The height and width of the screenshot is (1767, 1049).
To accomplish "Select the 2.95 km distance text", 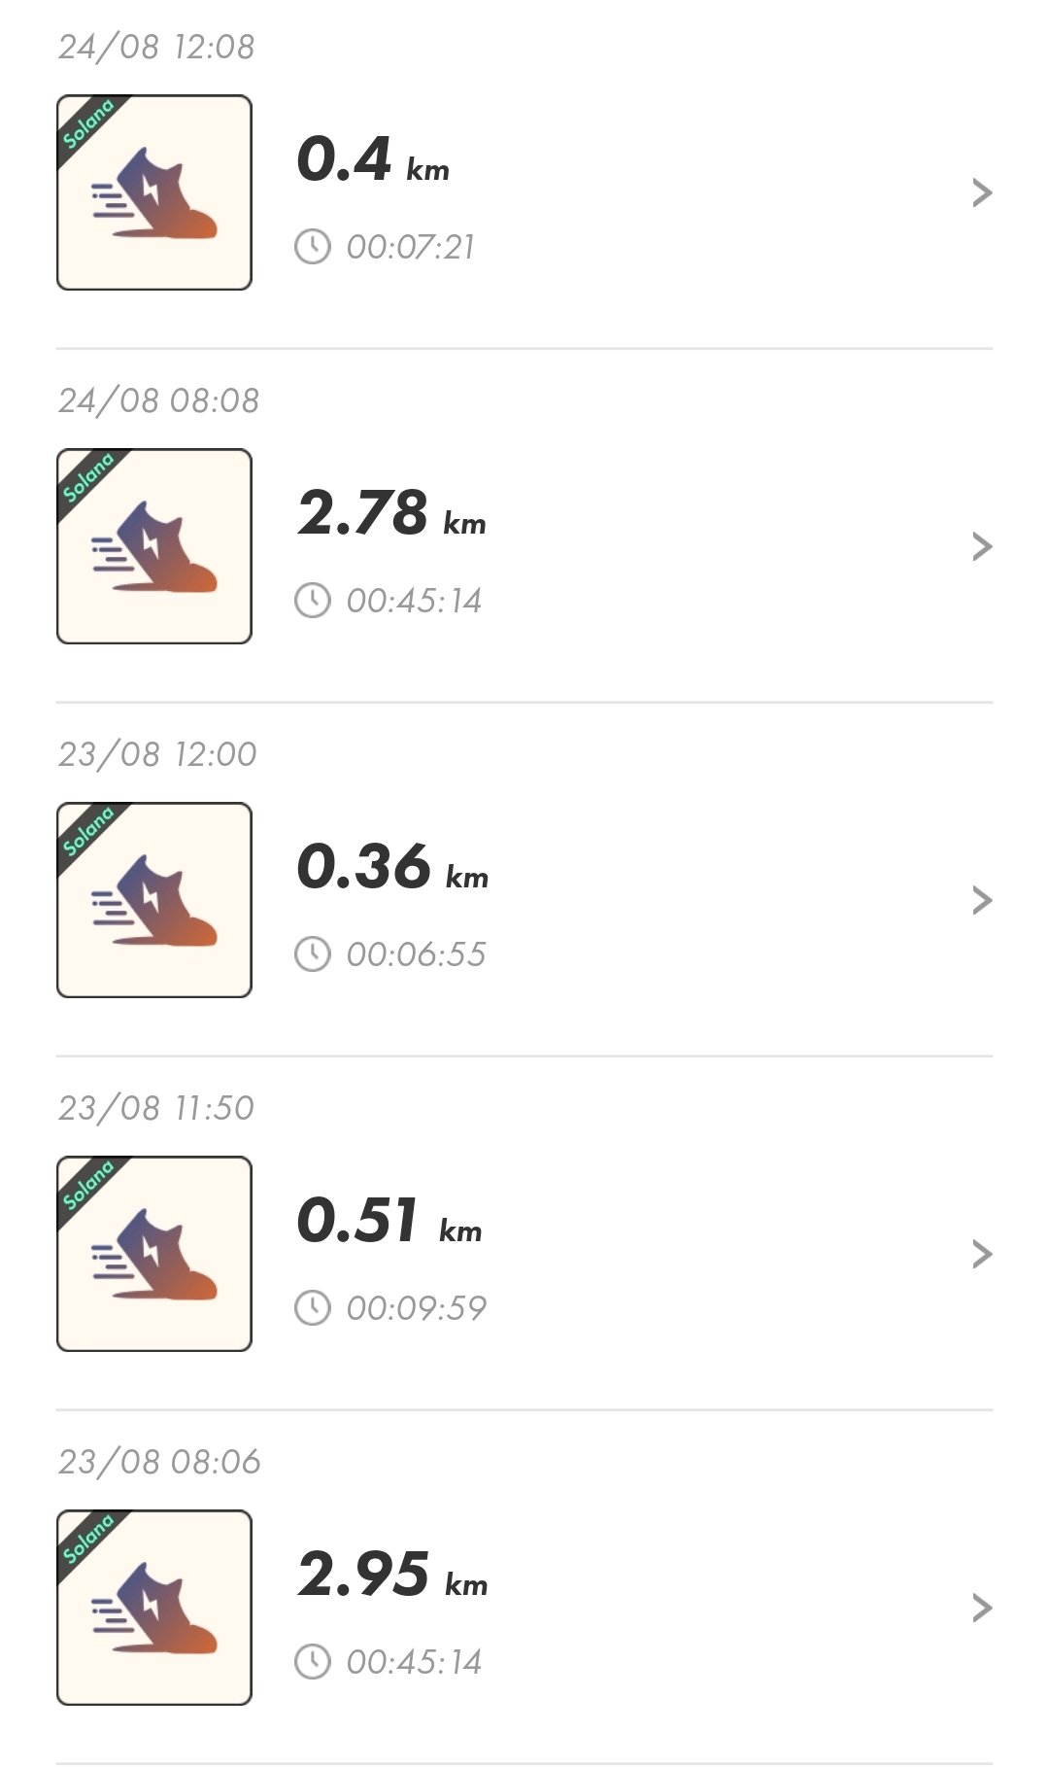I will [x=392, y=1575].
